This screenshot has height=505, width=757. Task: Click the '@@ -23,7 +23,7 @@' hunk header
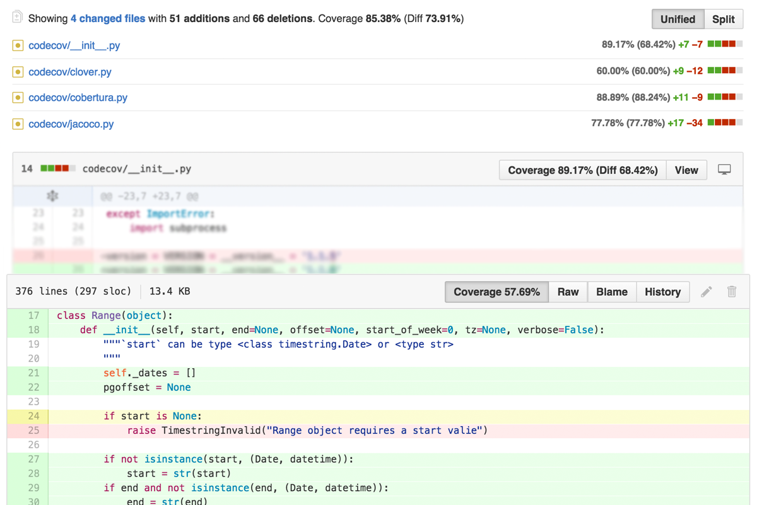tap(150, 197)
